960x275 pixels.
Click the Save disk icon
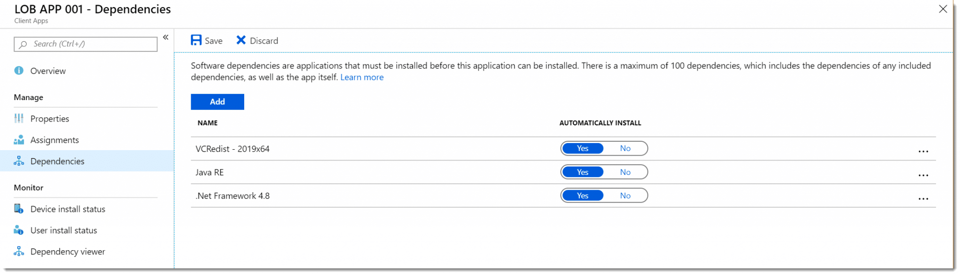tap(196, 40)
